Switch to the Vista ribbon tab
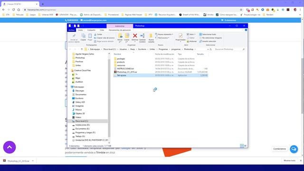Image resolution: width=304 pixels, height=171 pixels. point(102,30)
